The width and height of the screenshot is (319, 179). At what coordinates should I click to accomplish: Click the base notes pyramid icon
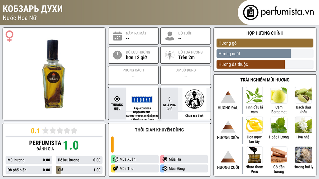tap(228, 157)
